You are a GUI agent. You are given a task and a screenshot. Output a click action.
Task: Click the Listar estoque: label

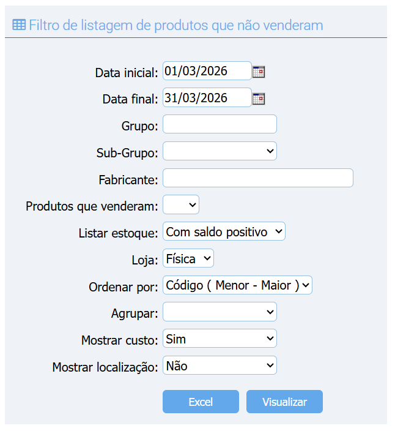click(118, 233)
